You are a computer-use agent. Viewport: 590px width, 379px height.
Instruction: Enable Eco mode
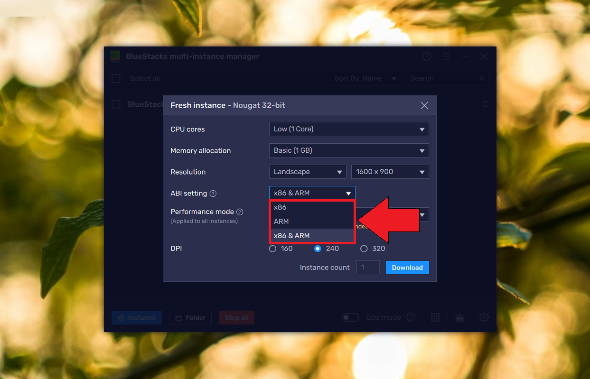pos(350,317)
